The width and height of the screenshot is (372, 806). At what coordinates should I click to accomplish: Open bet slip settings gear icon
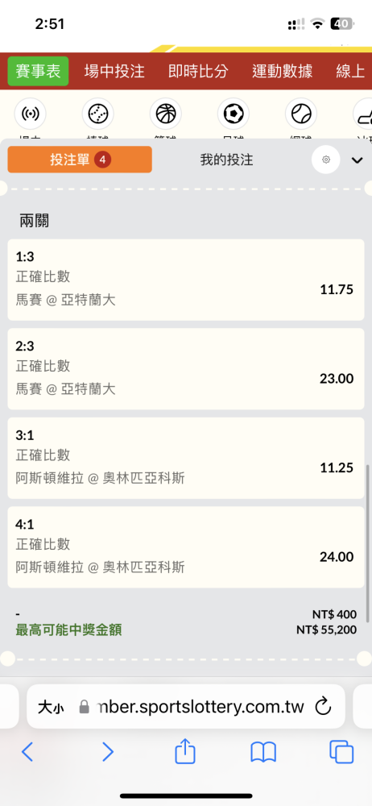tap(326, 160)
